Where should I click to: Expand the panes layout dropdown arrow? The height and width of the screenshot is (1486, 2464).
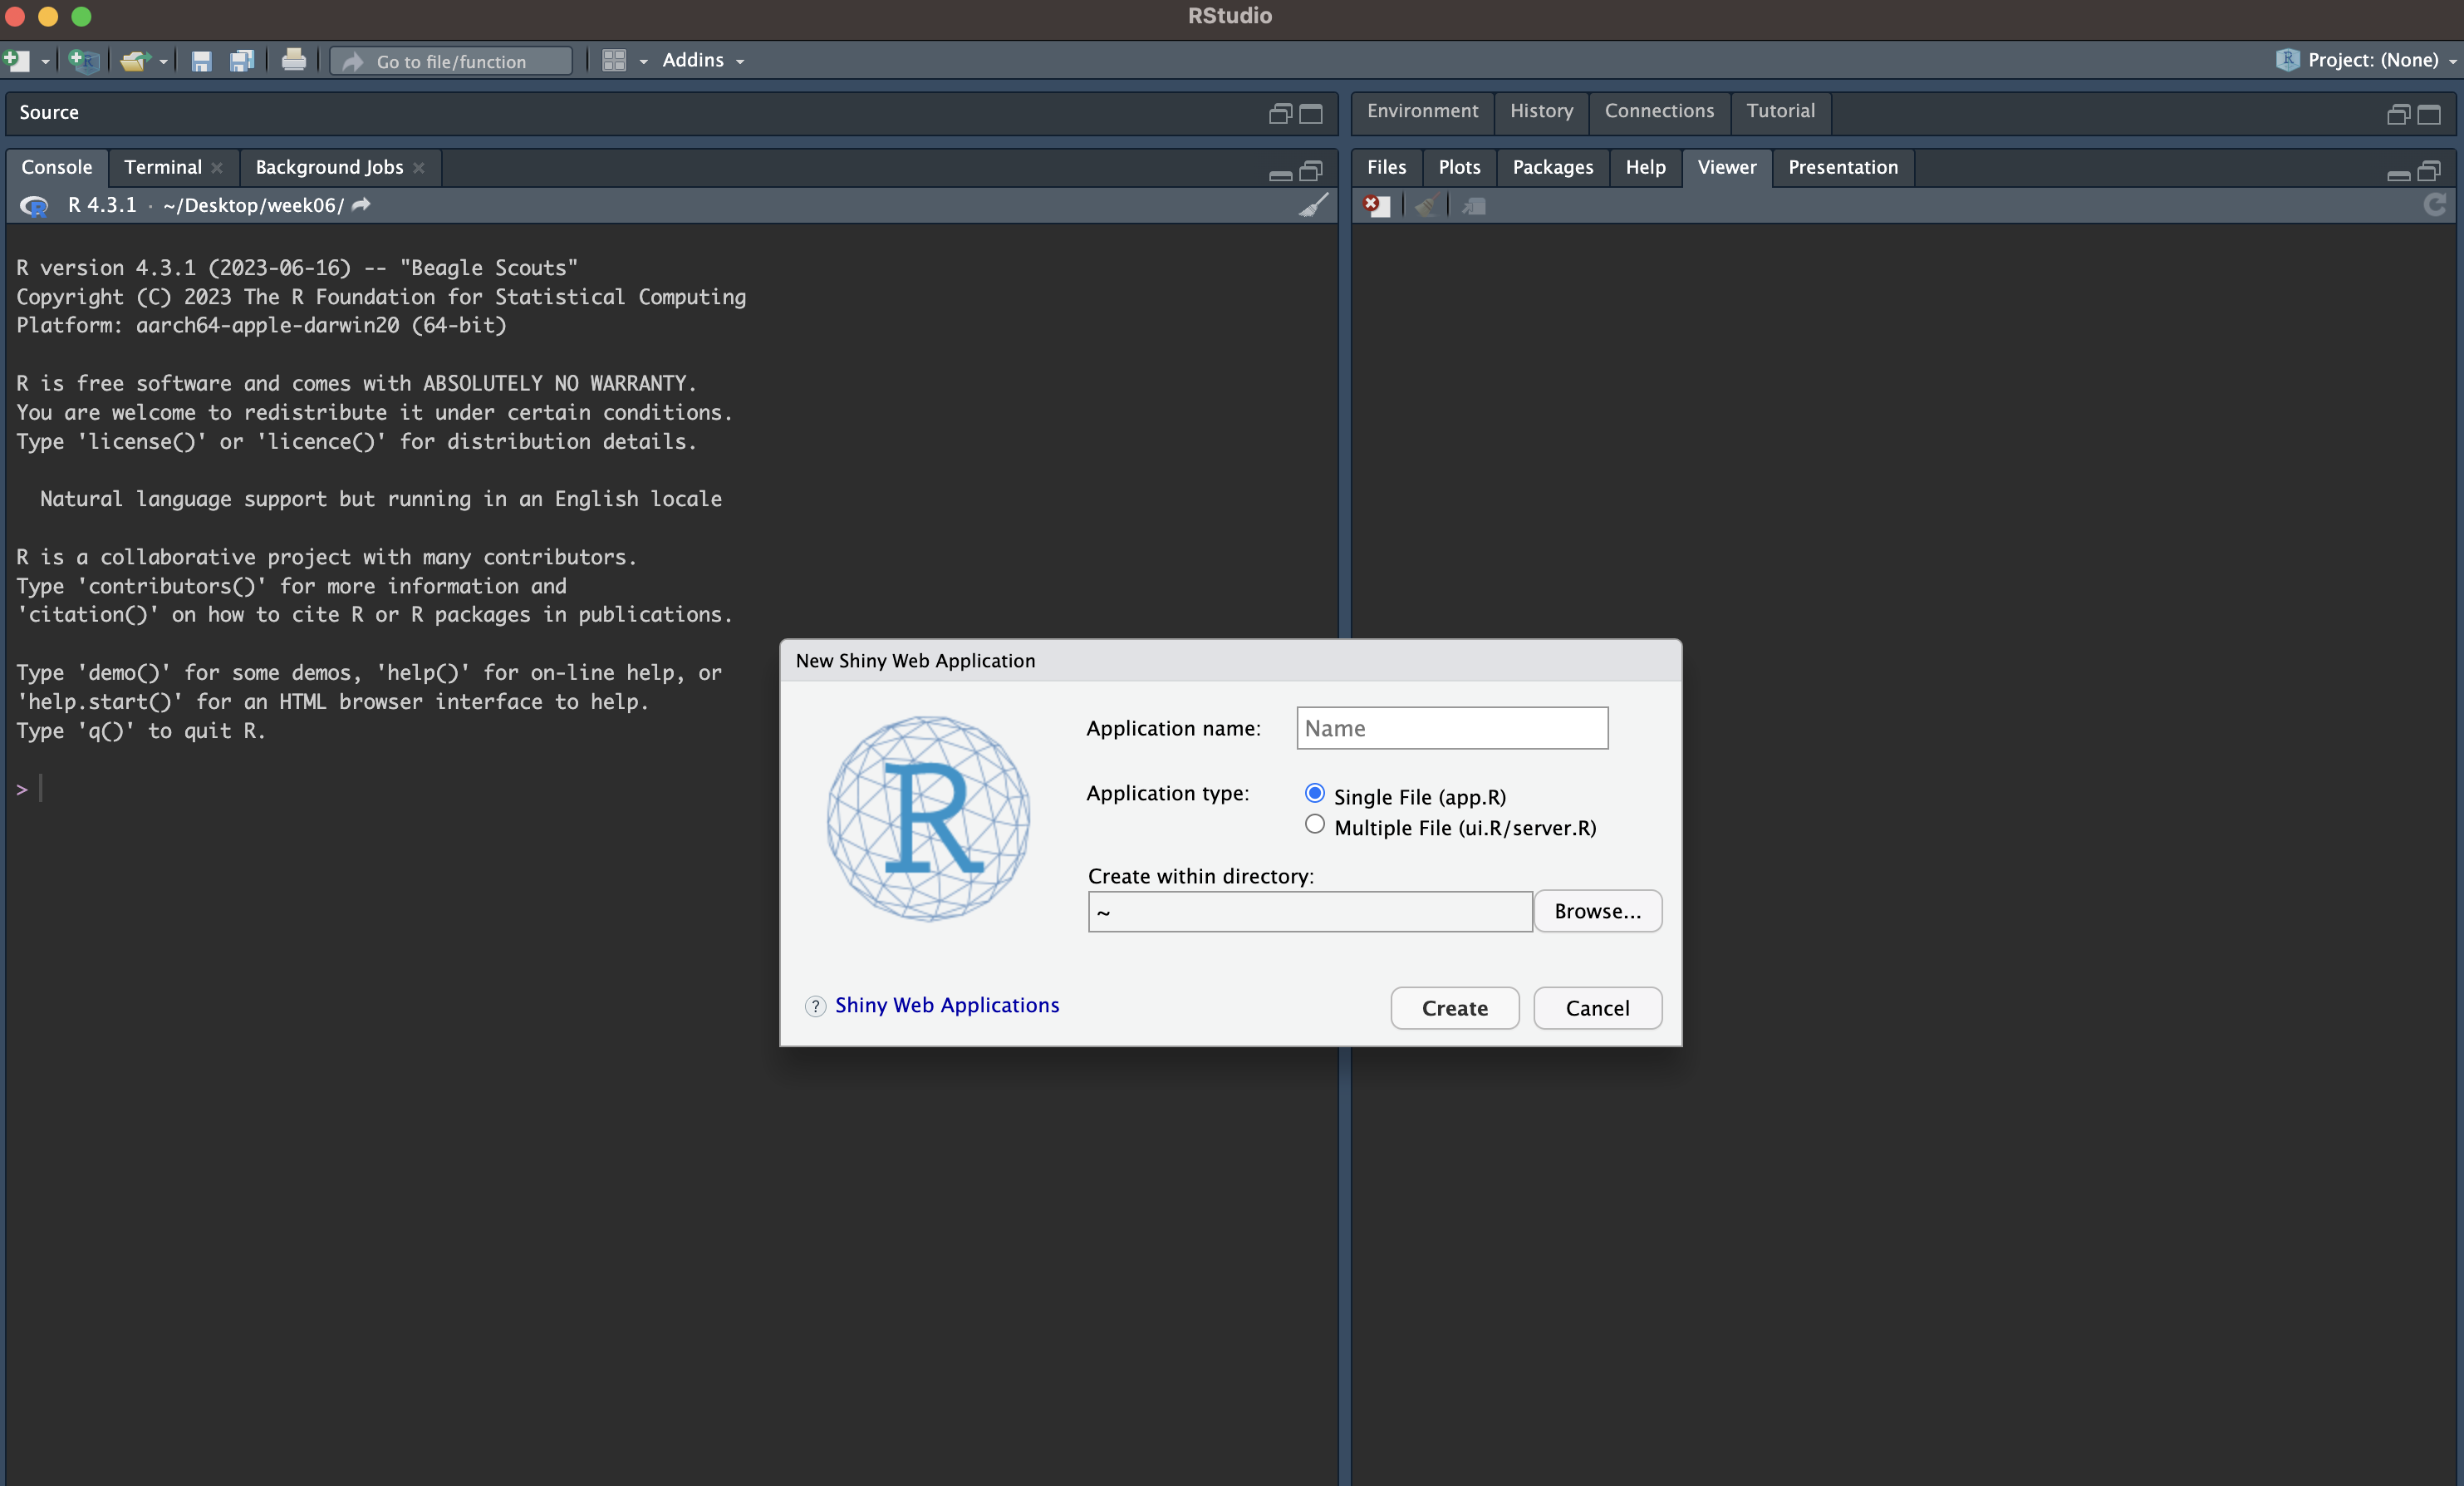pos(643,62)
